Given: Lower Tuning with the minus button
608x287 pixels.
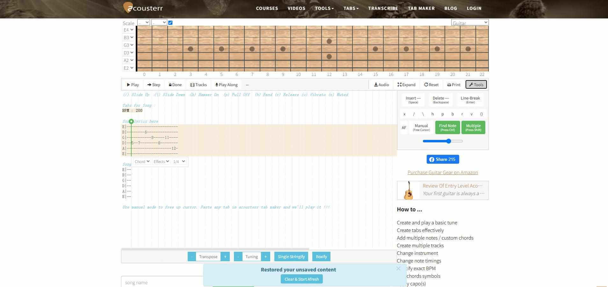Looking at the screenshot, I should coord(238,256).
